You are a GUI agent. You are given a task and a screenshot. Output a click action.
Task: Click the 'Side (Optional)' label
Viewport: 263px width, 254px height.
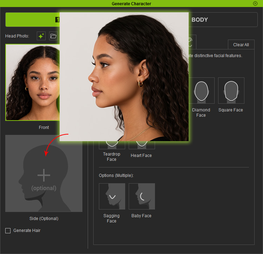pos(44,219)
